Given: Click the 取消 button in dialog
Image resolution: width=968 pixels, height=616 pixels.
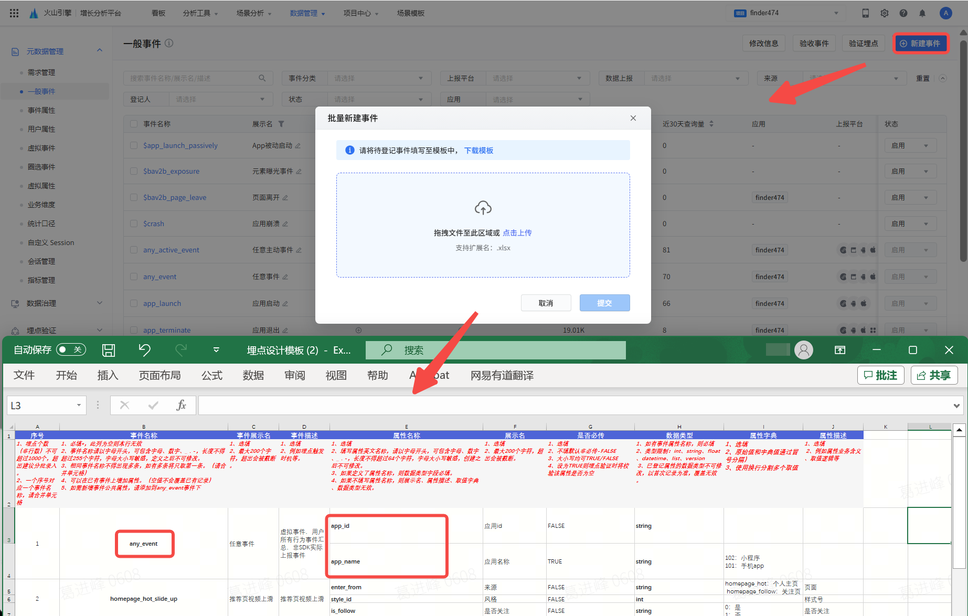Looking at the screenshot, I should point(546,303).
